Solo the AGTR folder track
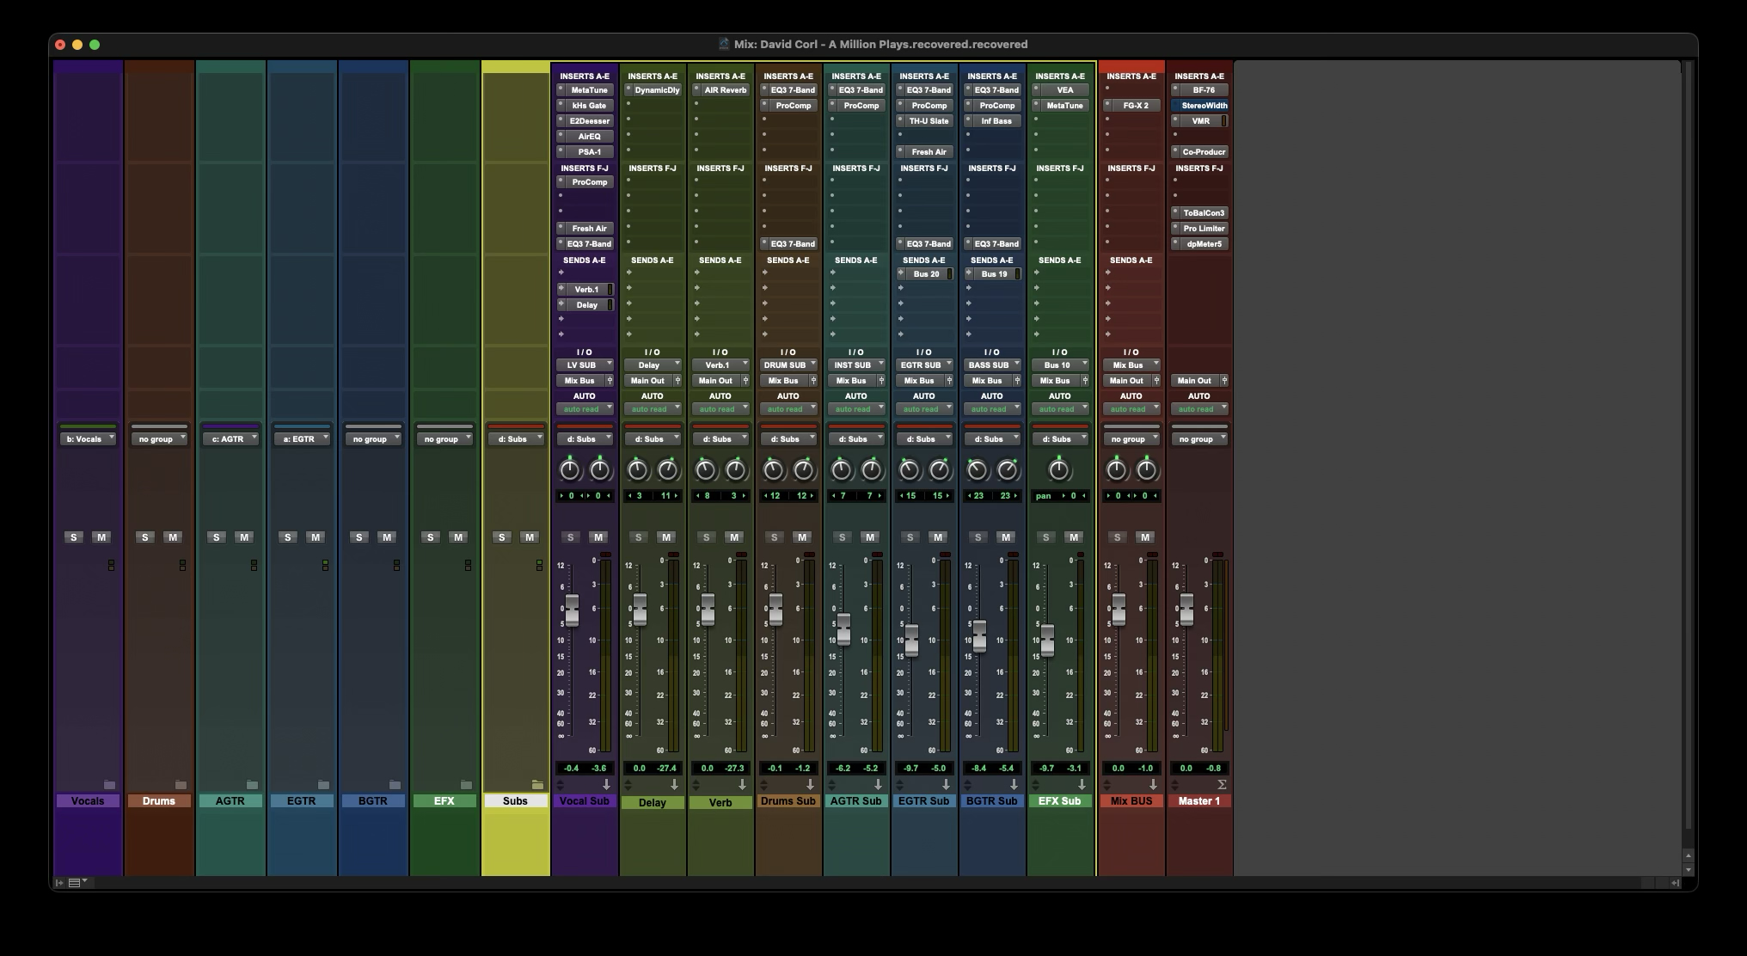 (x=217, y=537)
